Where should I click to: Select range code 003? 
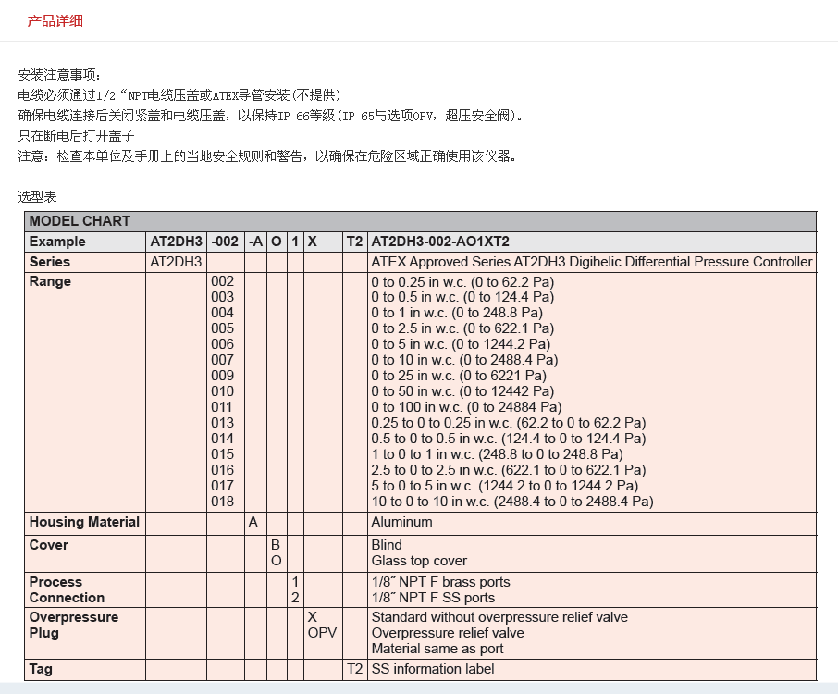222,297
